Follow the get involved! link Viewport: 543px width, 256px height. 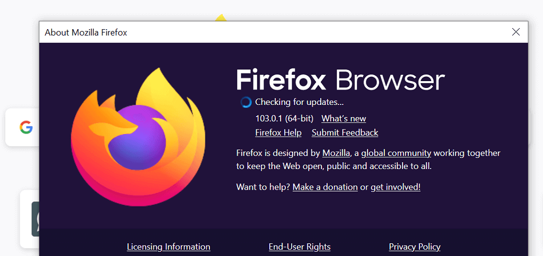[x=396, y=187]
